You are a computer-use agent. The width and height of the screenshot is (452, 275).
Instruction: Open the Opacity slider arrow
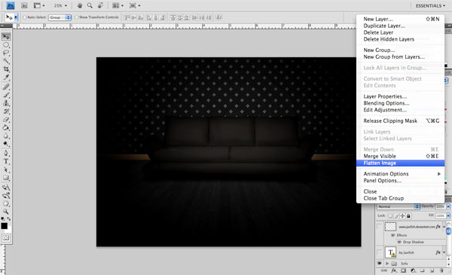pos(448,206)
